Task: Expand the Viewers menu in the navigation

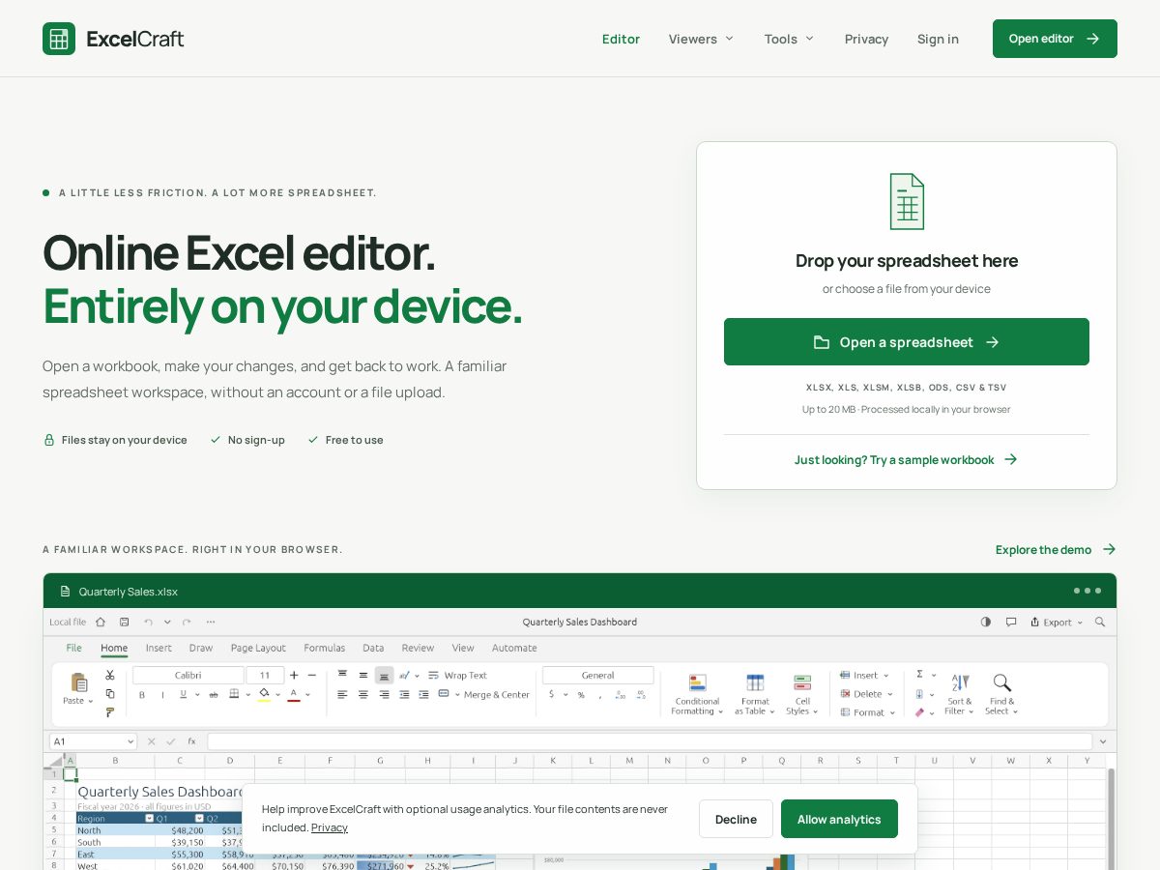Action: 702,39
